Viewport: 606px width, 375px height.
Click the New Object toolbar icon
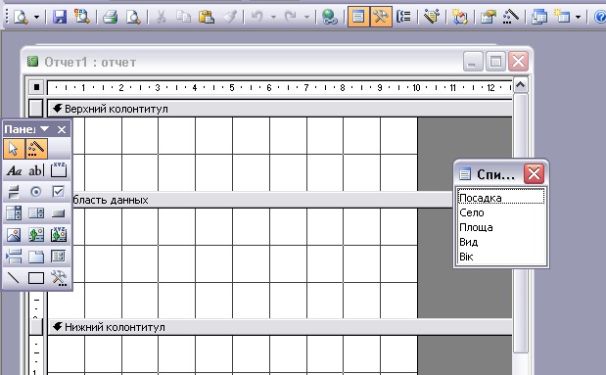[x=562, y=17]
